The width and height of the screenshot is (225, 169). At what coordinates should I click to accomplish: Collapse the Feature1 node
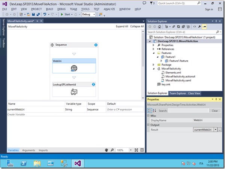pyautogui.click(x=157, y=57)
